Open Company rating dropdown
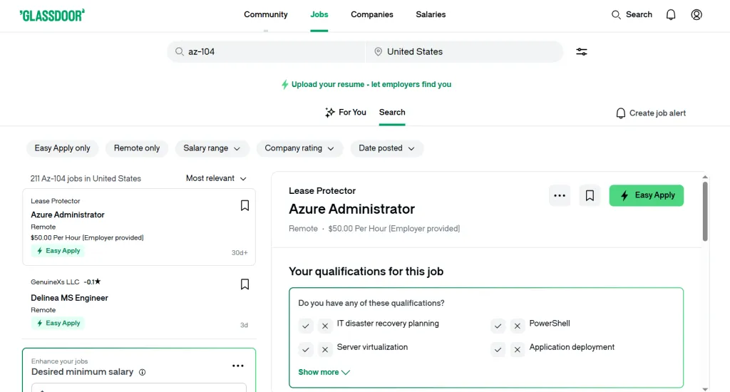The height and width of the screenshot is (392, 730). [299, 148]
